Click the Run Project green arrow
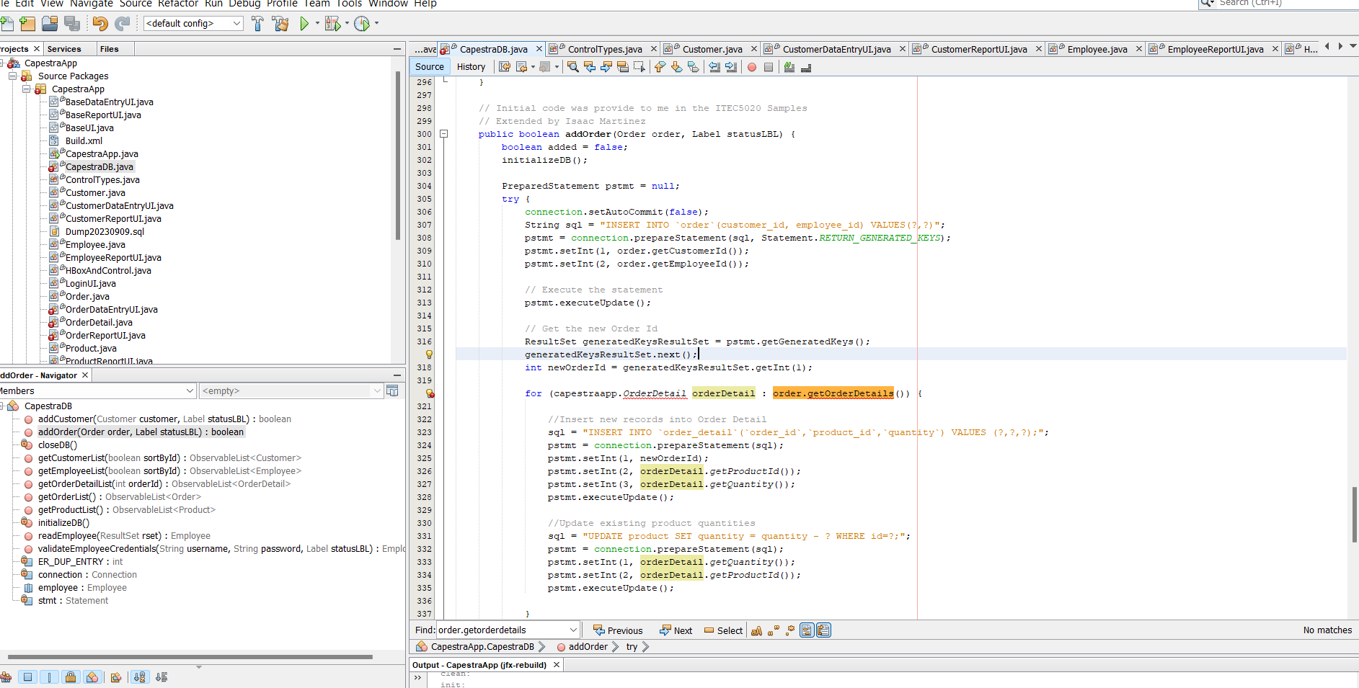Screen dimensions: 1359x688 pyautogui.click(x=304, y=24)
